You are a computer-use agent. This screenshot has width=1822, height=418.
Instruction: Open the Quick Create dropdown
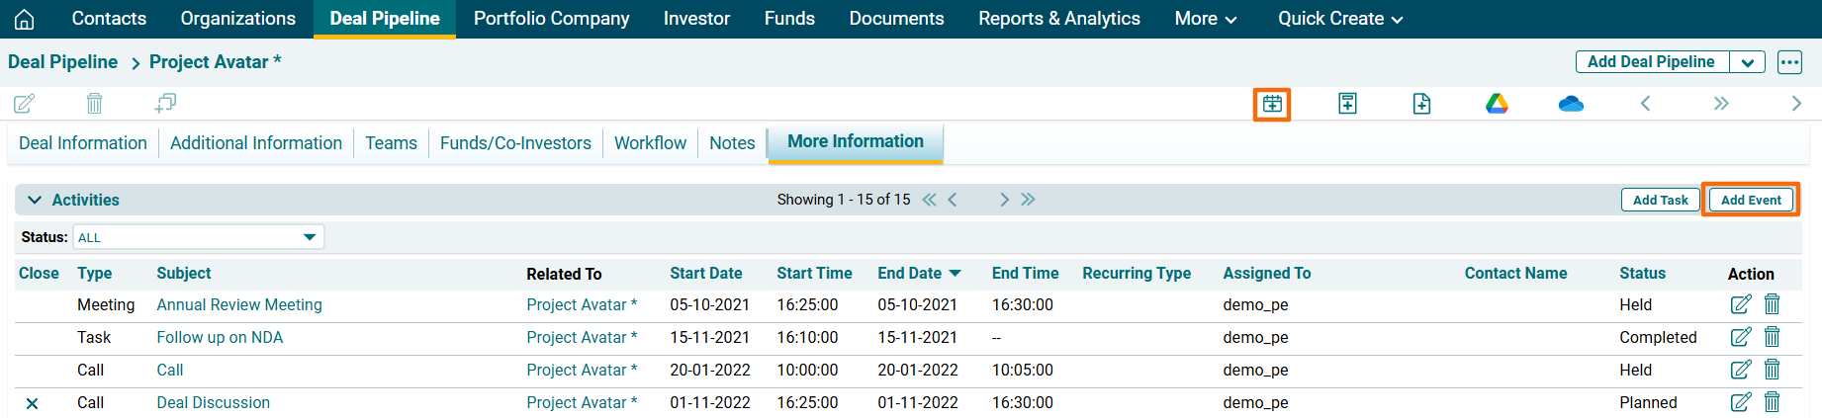(x=1339, y=19)
